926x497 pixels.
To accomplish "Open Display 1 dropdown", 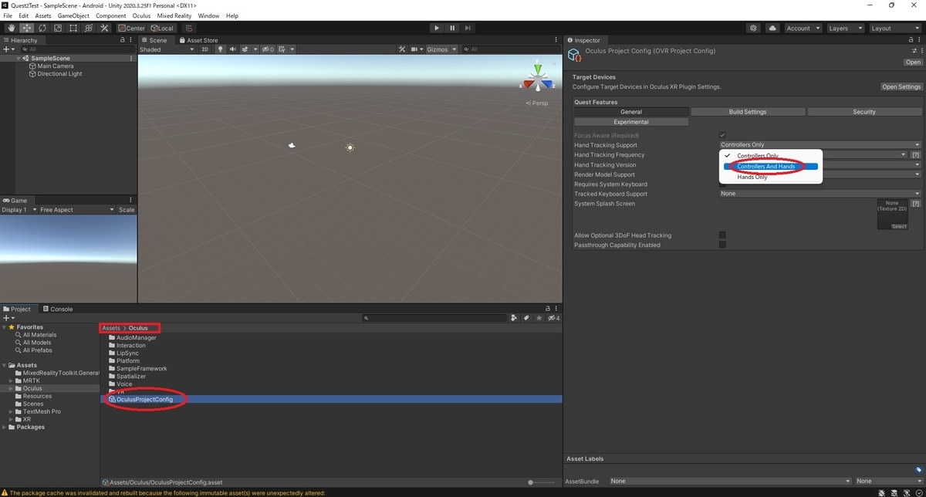I will click(19, 210).
